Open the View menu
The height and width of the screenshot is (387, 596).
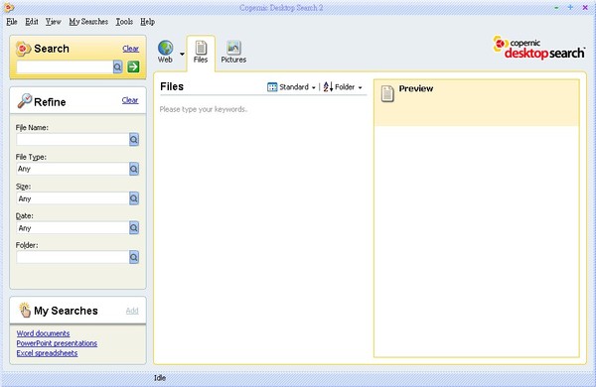pyautogui.click(x=54, y=22)
